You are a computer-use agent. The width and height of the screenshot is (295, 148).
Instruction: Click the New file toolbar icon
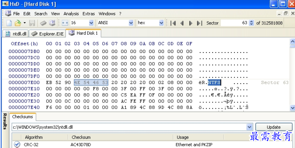[9, 23]
